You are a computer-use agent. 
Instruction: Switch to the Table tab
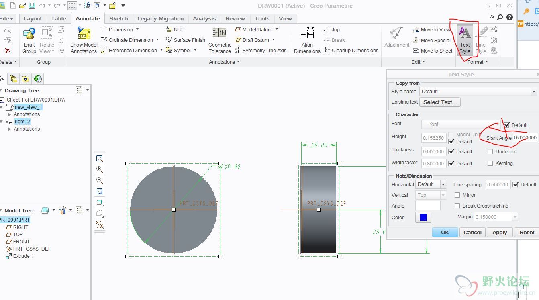pos(59,18)
